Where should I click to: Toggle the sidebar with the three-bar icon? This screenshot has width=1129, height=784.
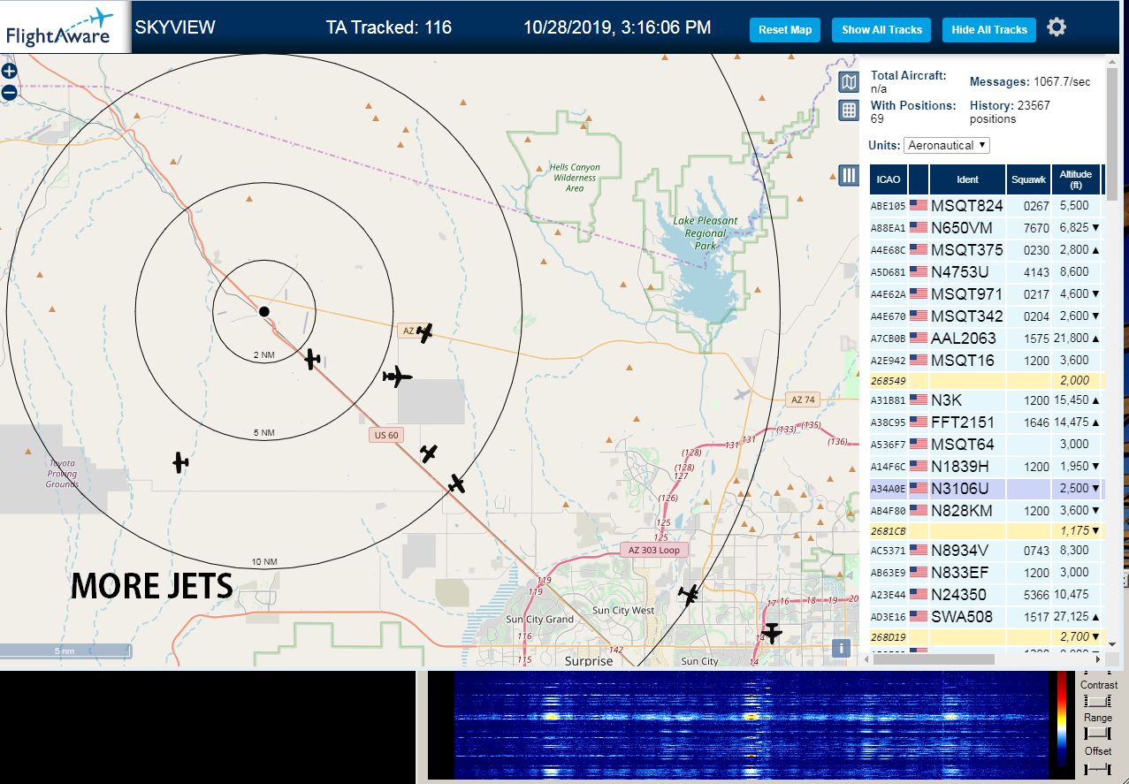coord(849,175)
